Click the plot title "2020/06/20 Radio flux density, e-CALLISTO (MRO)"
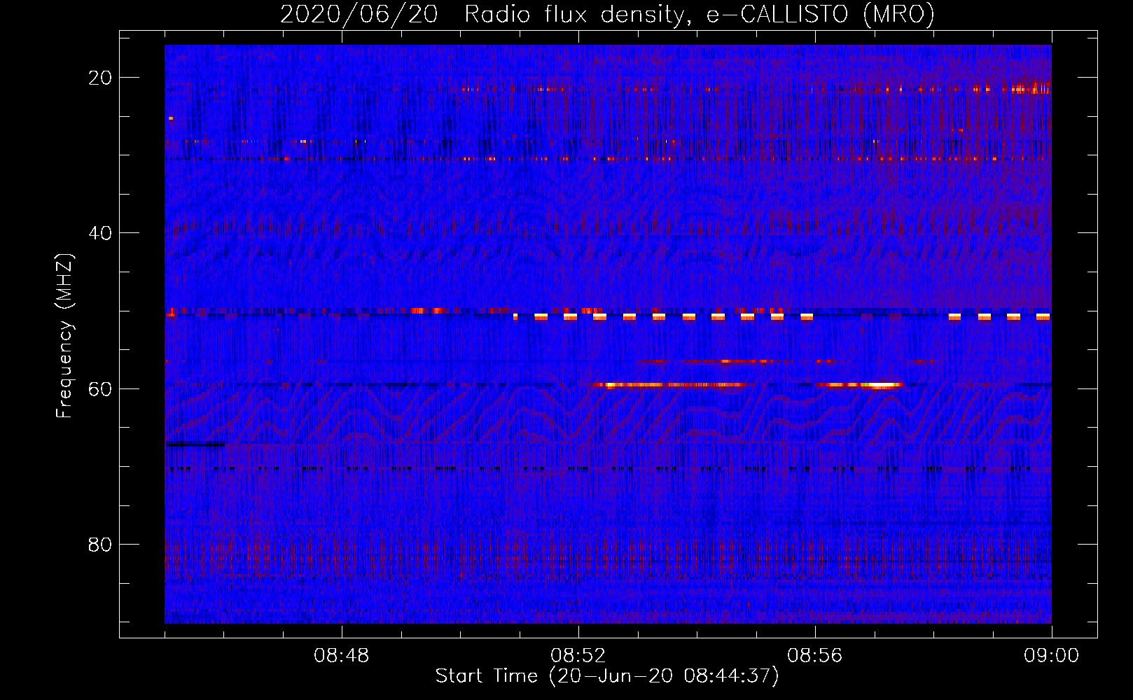1133x700 pixels. click(x=607, y=14)
